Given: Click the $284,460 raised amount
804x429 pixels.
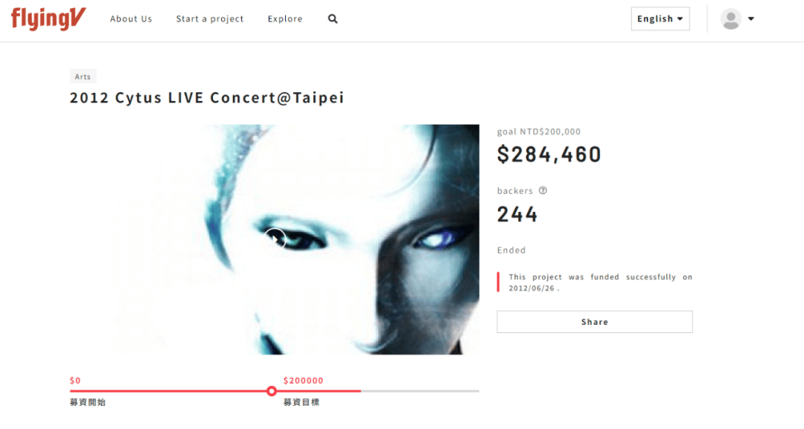Looking at the screenshot, I should (x=549, y=154).
